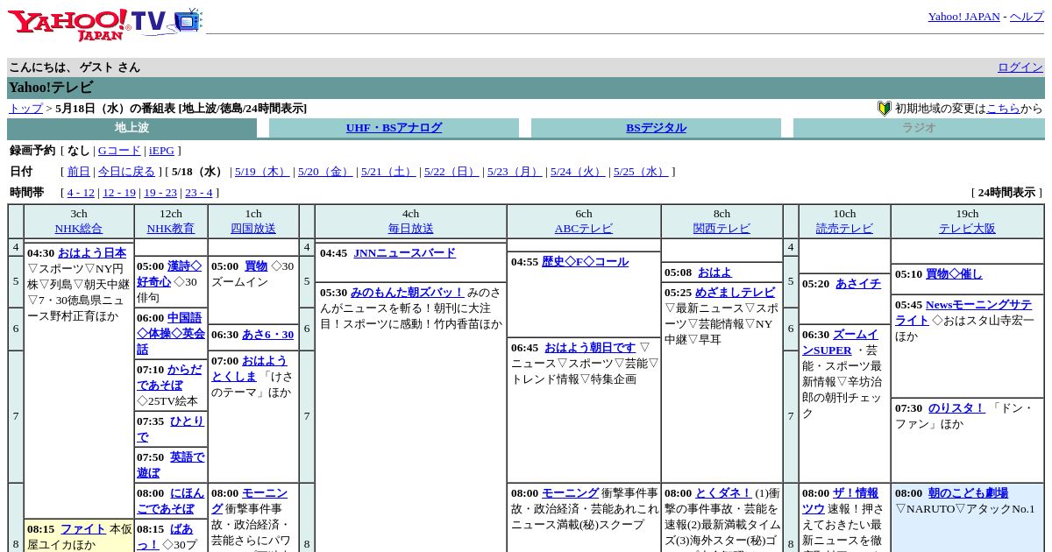Select date 5/22（日）
The width and height of the screenshot is (1052, 552).
click(x=451, y=172)
